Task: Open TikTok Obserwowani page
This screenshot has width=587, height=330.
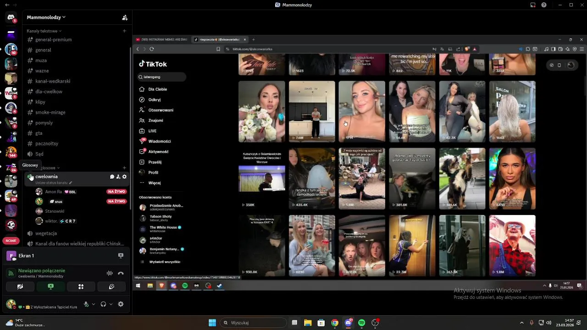Action: pyautogui.click(x=156, y=110)
